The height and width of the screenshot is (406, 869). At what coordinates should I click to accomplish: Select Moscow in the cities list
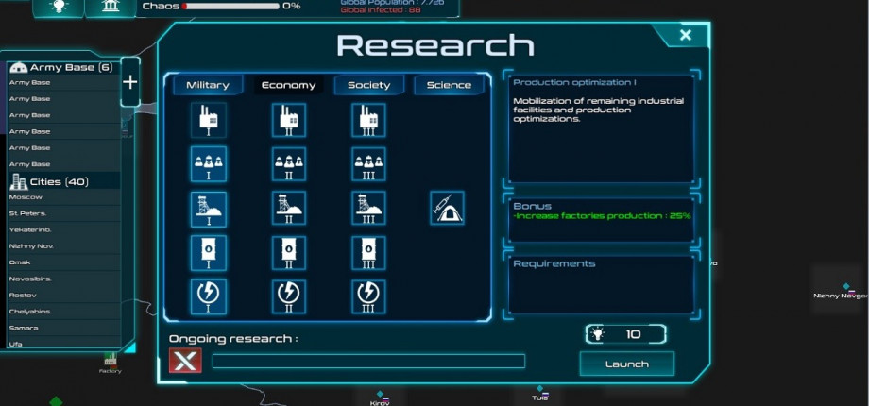click(64, 197)
